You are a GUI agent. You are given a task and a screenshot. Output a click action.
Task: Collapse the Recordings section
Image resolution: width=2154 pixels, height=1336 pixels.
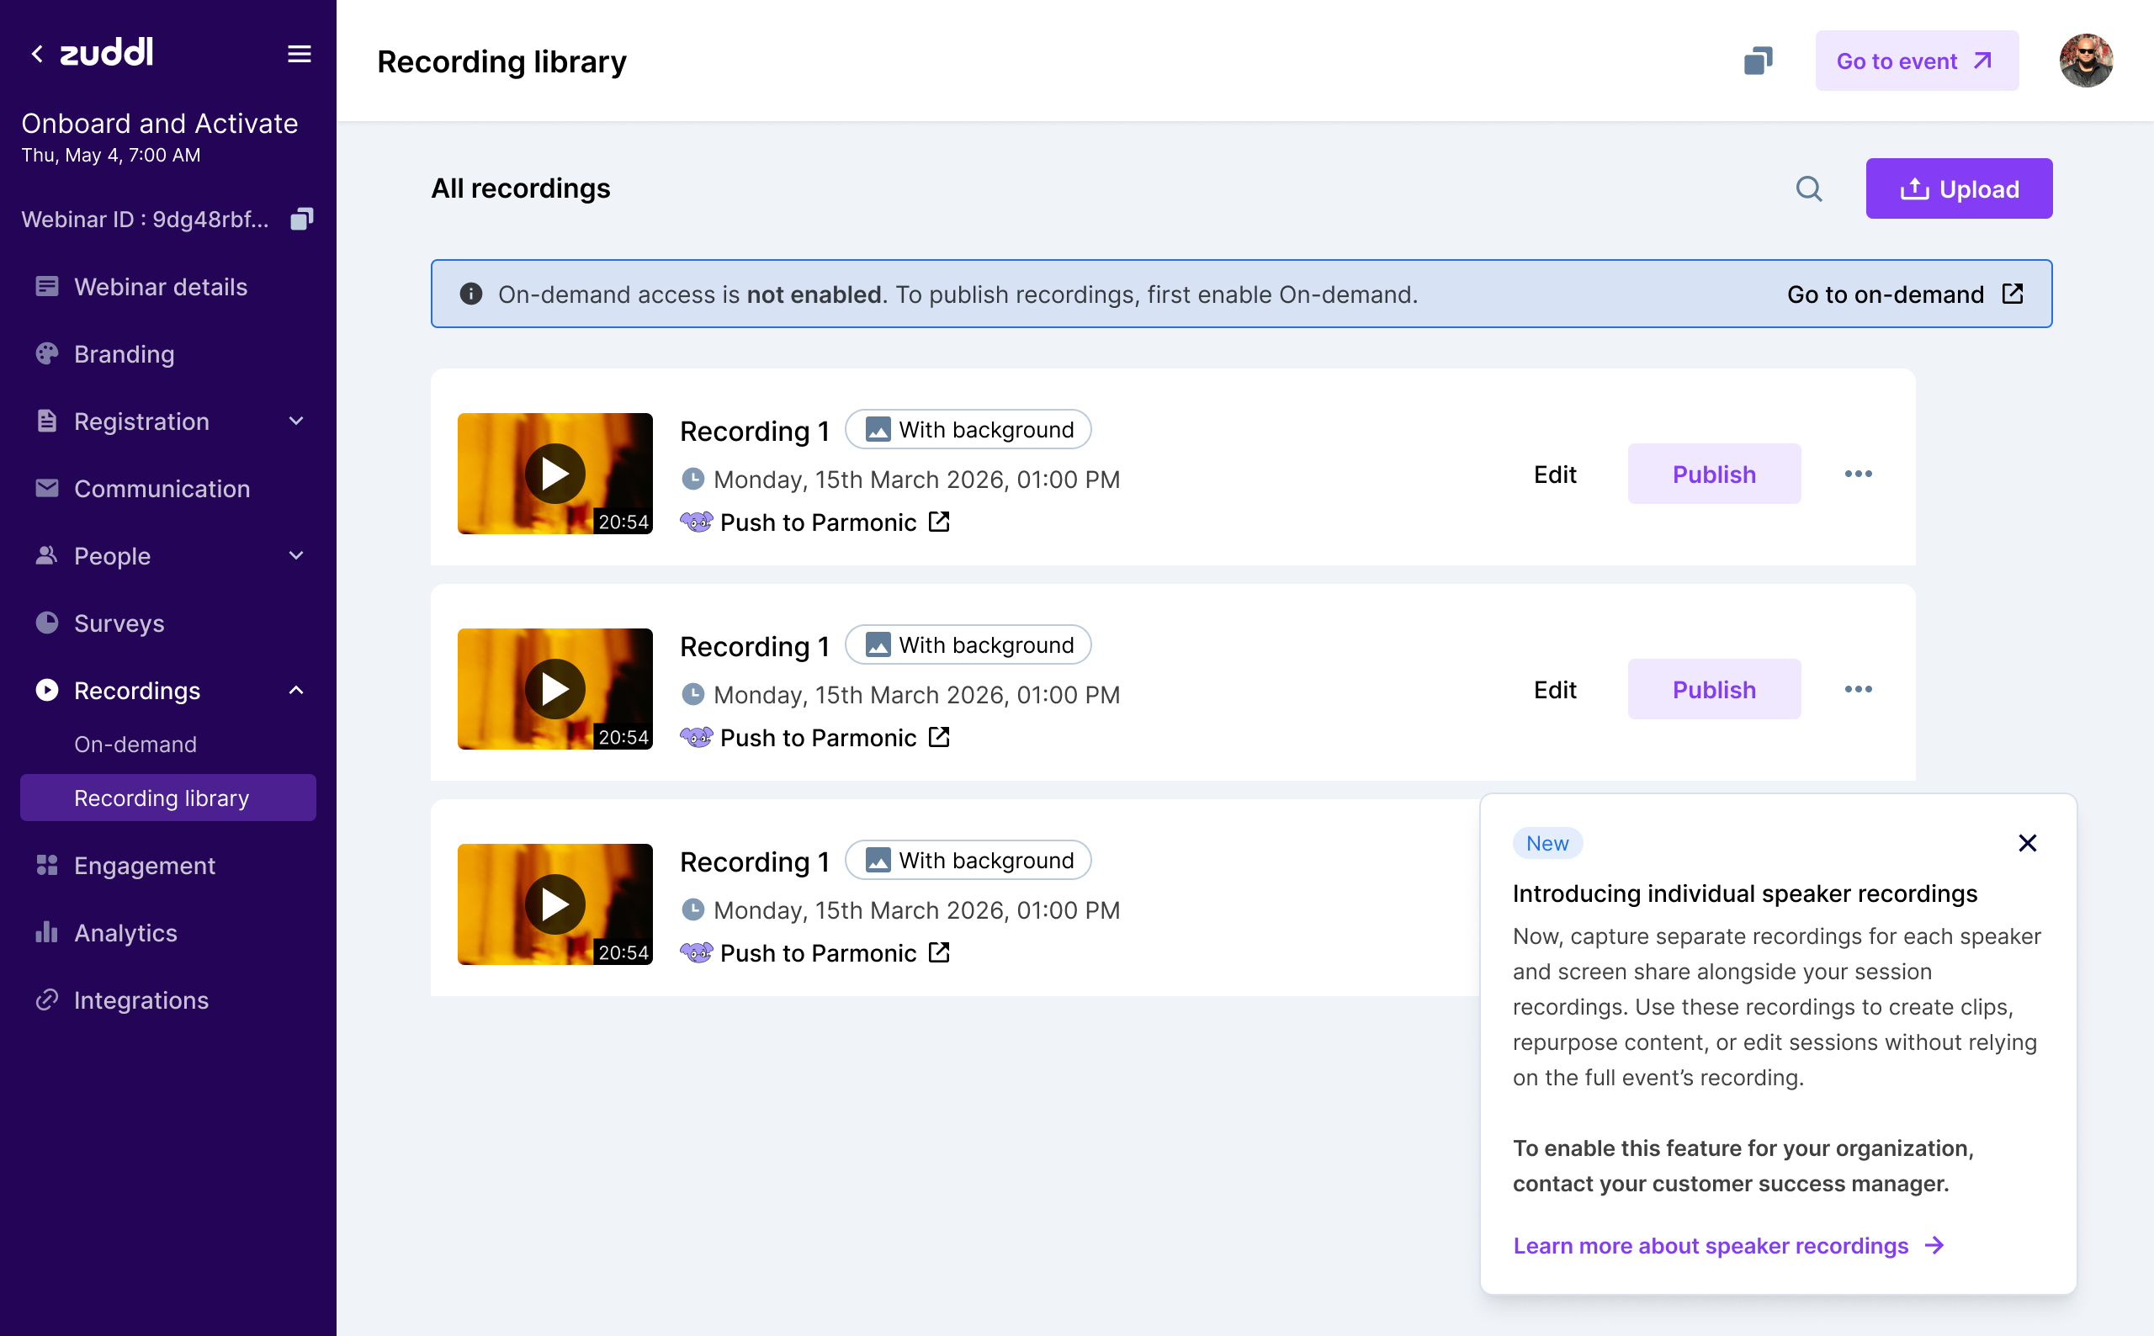[x=296, y=690]
